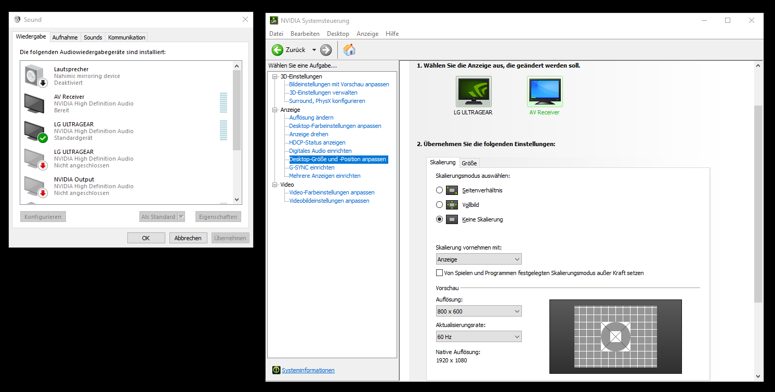Open the Skalierung vornehmen mit dropdown
Image resolution: width=775 pixels, height=392 pixels.
point(479,259)
